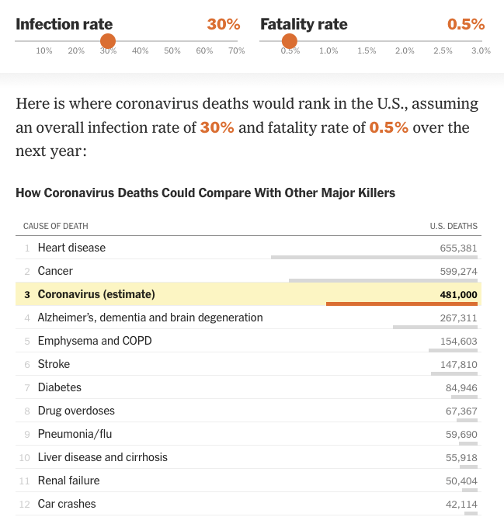Screen dimensions: 504x517
Task: Click the Cause of Death column header
Action: pyautogui.click(x=56, y=226)
